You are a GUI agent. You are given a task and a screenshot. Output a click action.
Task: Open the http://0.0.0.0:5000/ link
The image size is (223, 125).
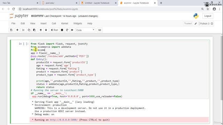64,120
